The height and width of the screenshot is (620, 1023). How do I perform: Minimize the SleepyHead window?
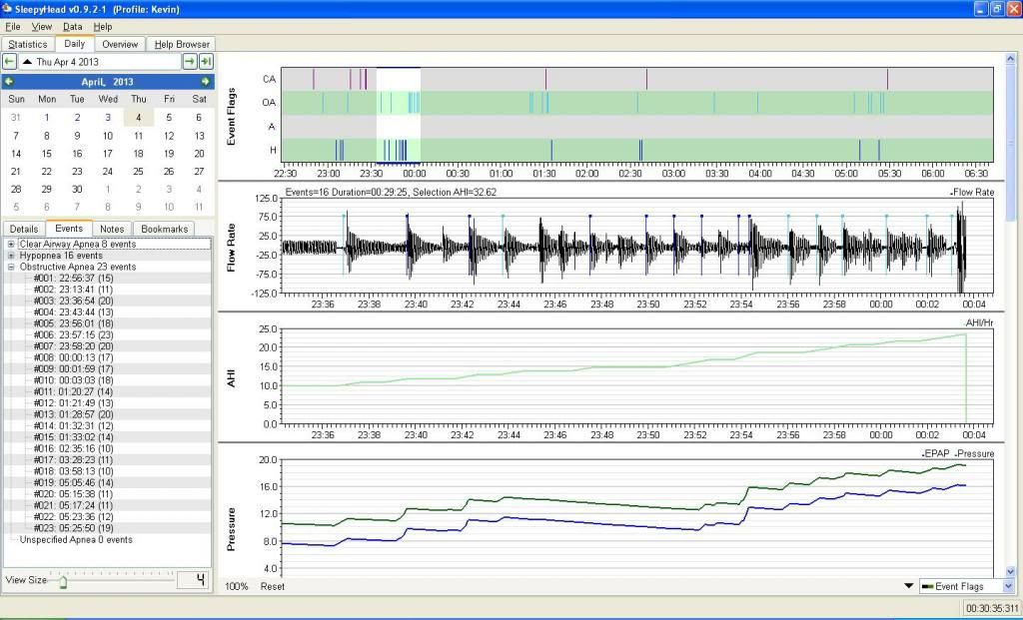coord(981,8)
